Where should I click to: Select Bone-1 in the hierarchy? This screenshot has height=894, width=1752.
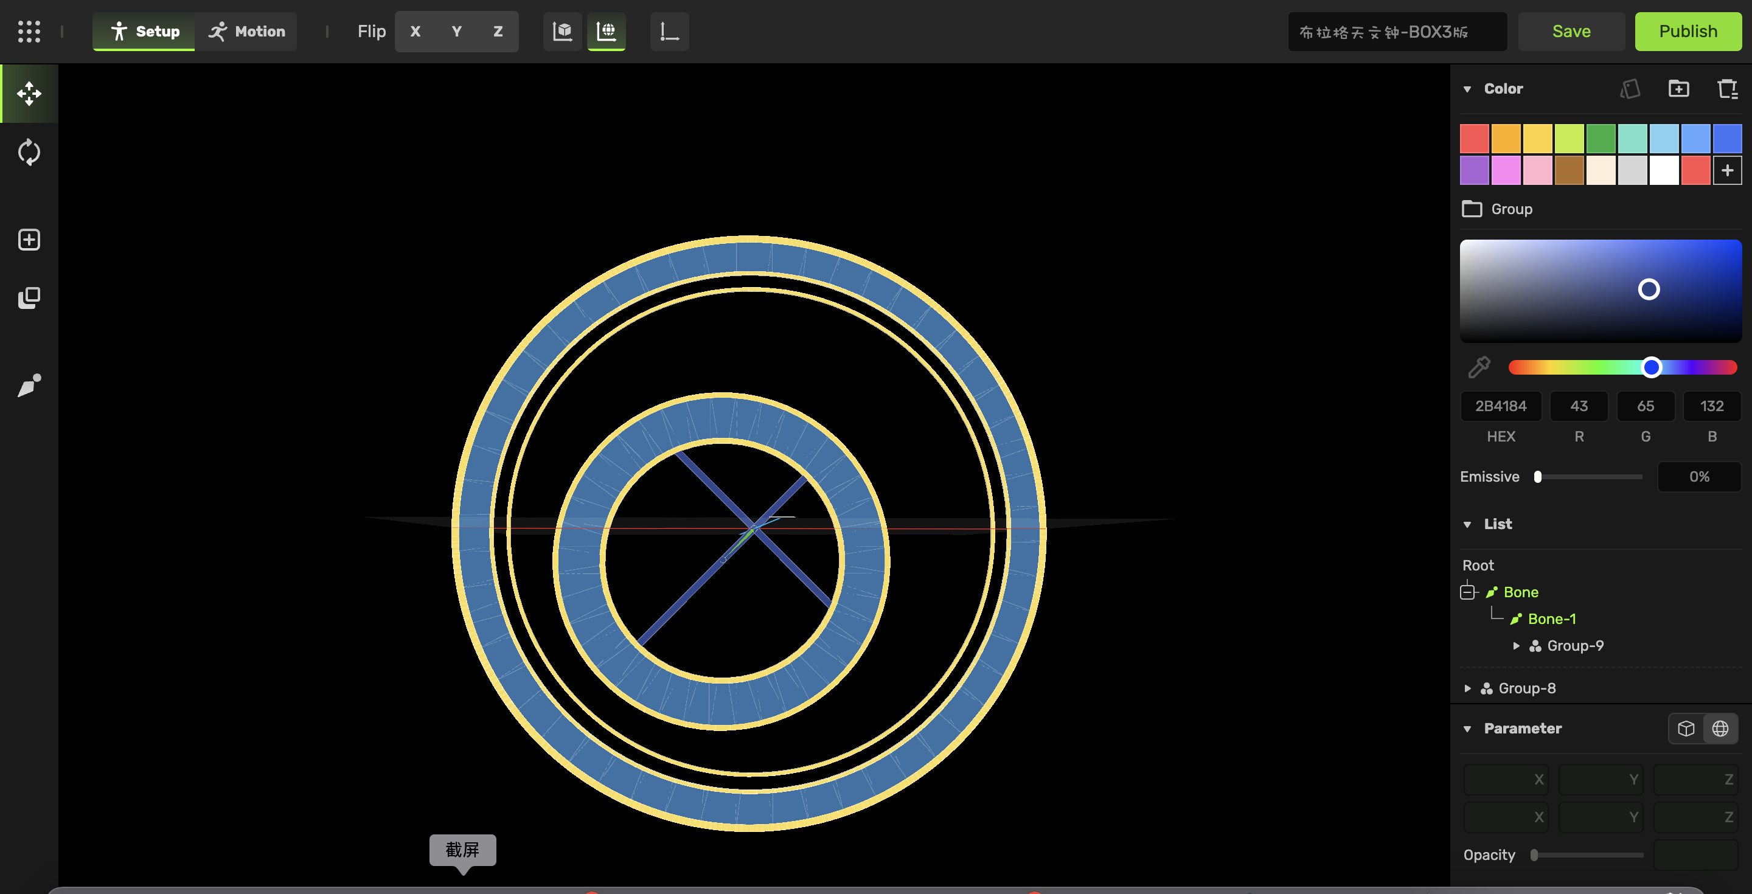1551,619
